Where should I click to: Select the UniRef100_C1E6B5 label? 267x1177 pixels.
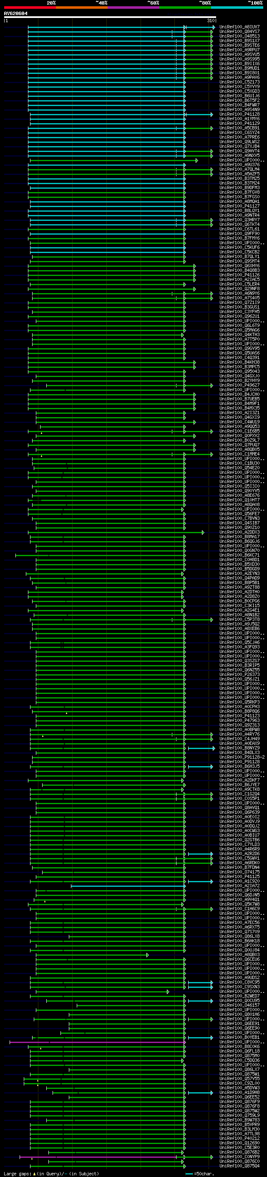(x=239, y=431)
